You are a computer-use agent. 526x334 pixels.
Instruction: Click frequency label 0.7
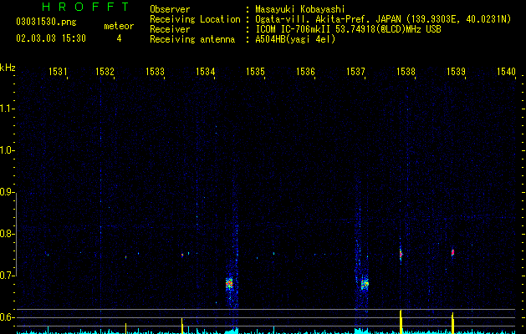point(7,276)
